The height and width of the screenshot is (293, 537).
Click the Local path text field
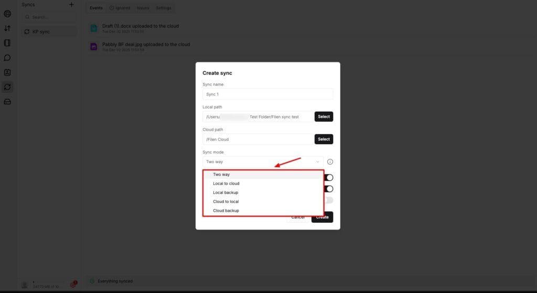click(257, 117)
